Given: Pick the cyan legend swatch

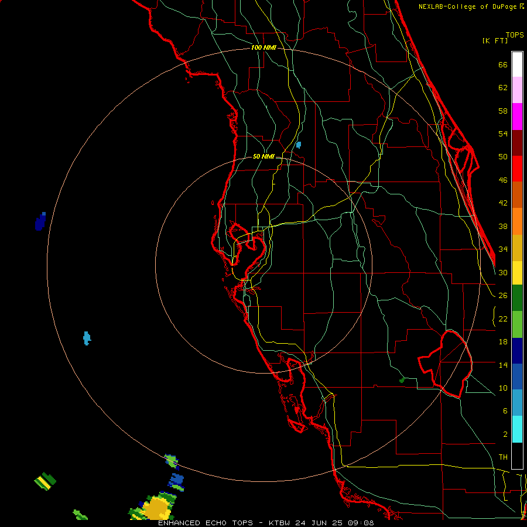Looking at the screenshot, I should click(517, 429).
